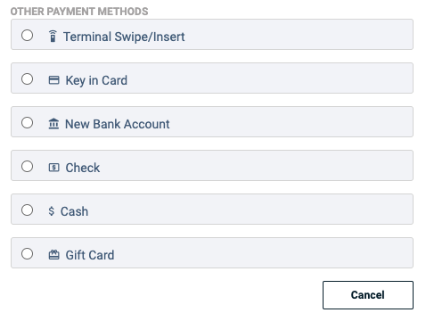This screenshot has width=426, height=321.
Task: Click the Gift Card label text
Action: (90, 255)
